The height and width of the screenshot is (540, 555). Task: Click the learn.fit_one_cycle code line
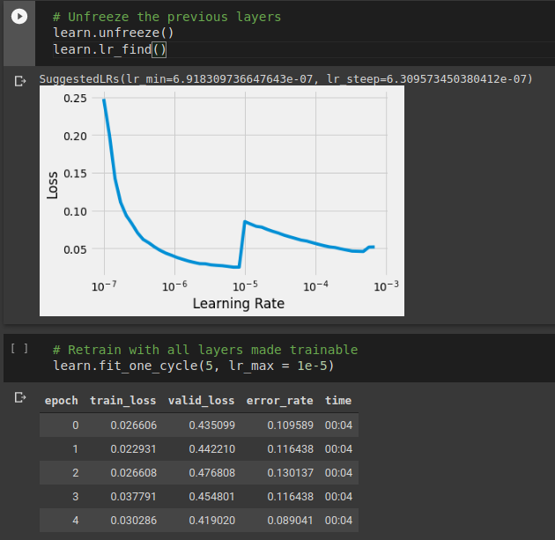(193, 365)
